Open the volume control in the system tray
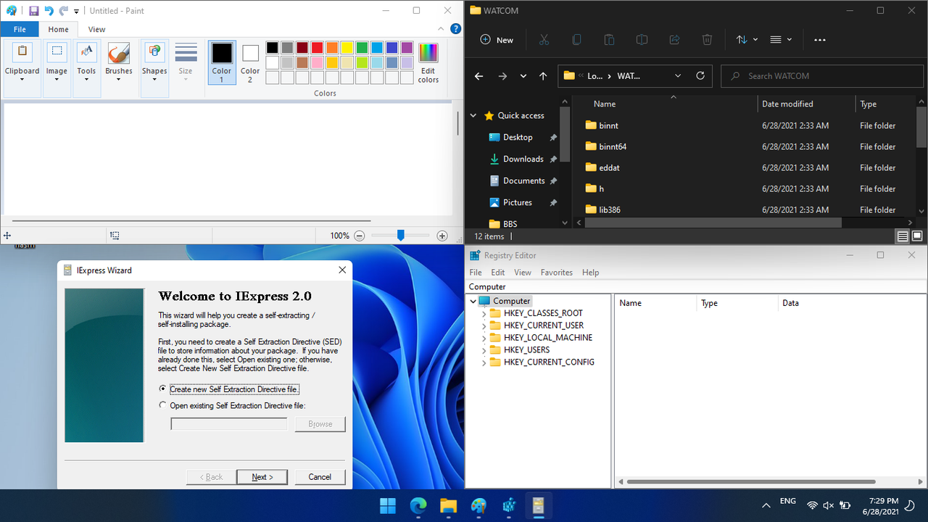928x522 pixels. tap(828, 505)
